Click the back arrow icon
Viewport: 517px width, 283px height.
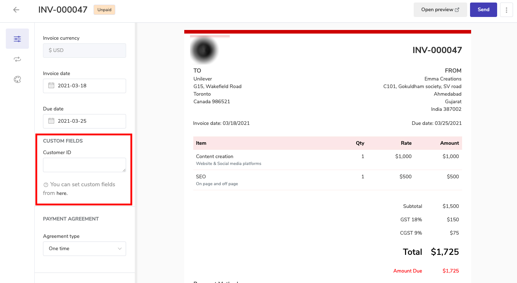(x=16, y=10)
